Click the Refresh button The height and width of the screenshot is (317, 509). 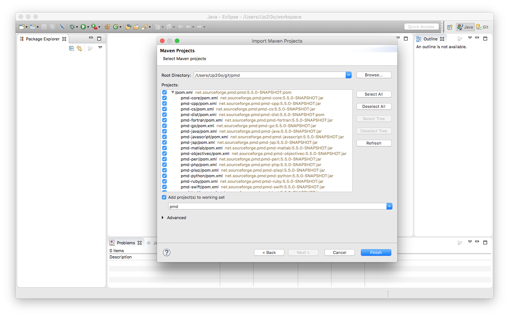click(374, 143)
